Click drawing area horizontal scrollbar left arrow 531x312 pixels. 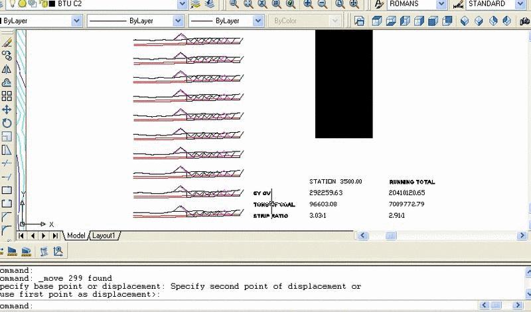tap(363, 236)
